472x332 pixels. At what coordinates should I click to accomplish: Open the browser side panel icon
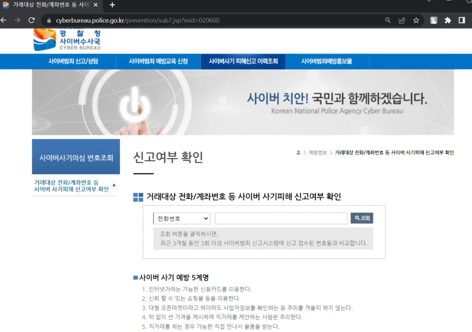point(461,20)
